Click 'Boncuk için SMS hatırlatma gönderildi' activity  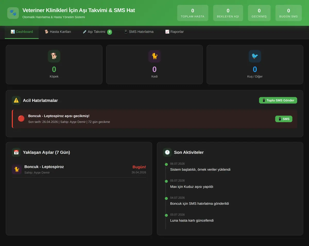(x=200, y=203)
